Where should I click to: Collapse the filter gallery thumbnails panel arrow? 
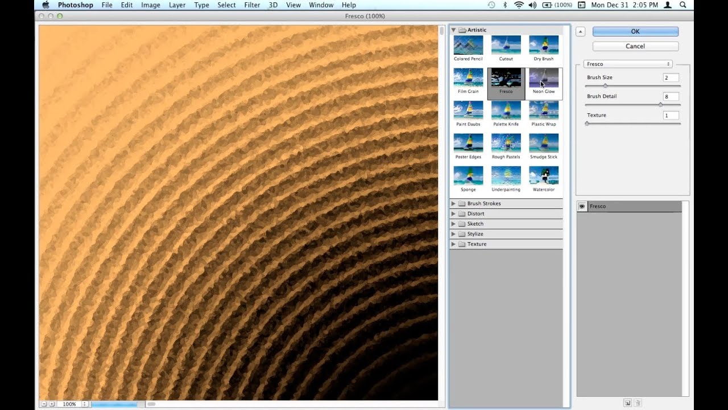580,32
